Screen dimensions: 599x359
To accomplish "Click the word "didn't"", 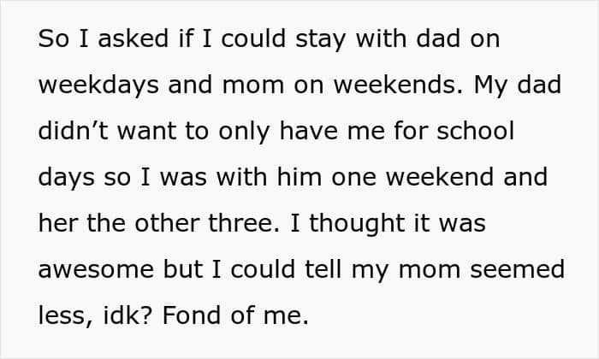I will pos(67,133).
